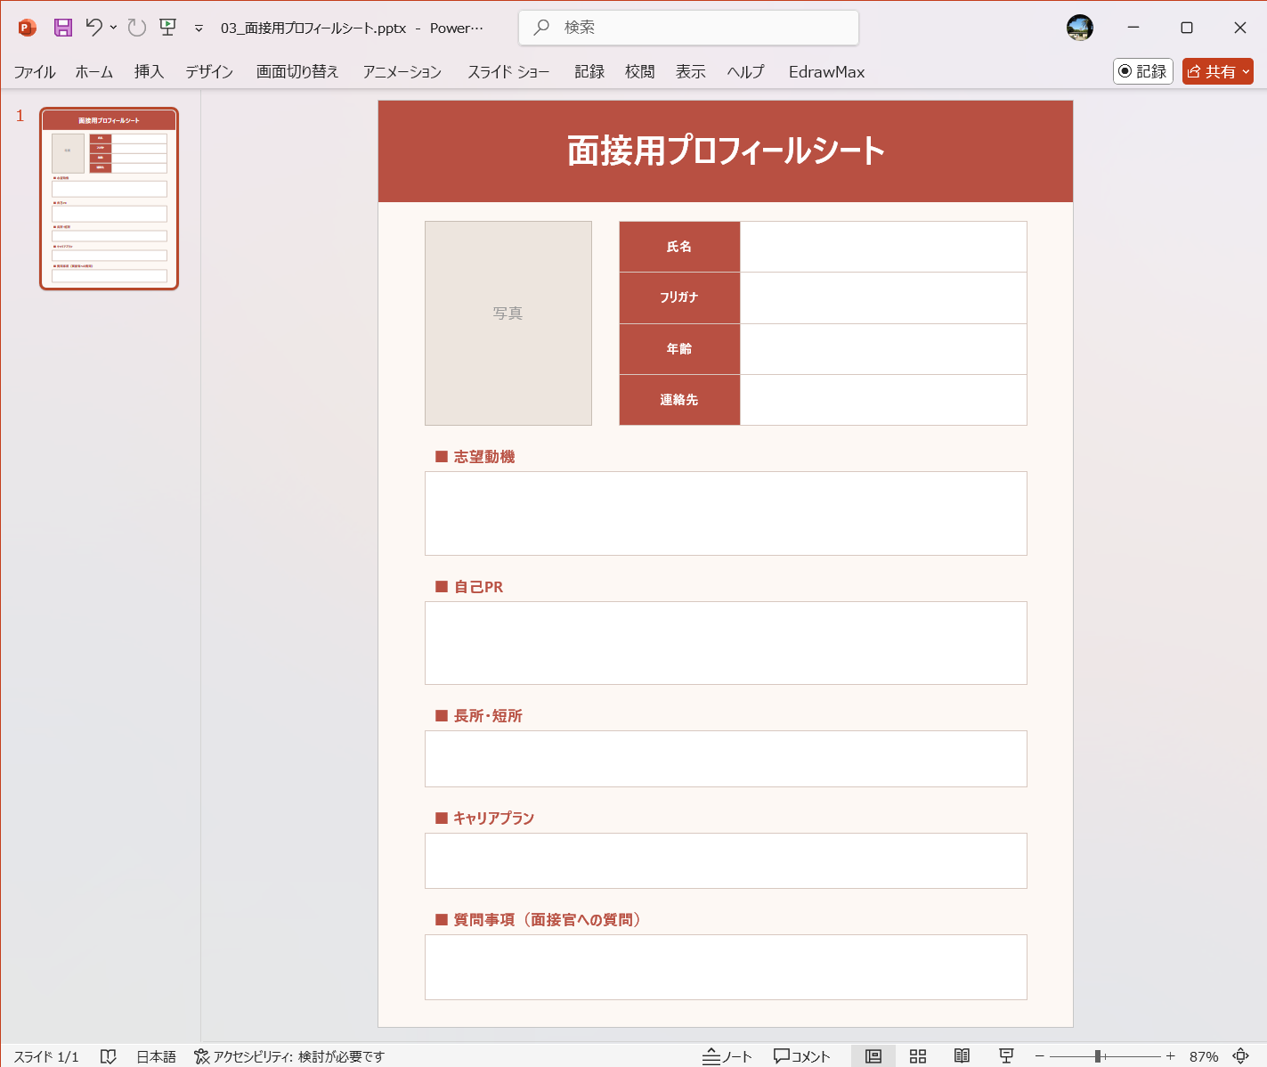Screen dimensions: 1267x1067
Task: Start slideshow from the quick access toolbar icon
Action: 167,27
